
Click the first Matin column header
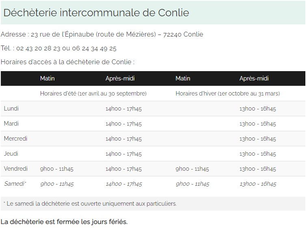[x=47, y=78]
